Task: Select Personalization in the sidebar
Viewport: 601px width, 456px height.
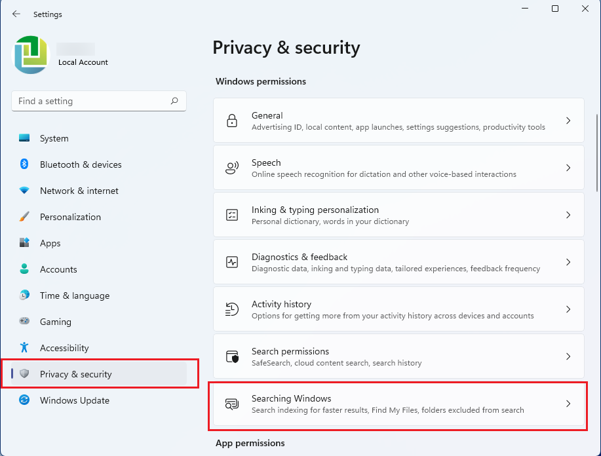Action: click(x=99, y=217)
